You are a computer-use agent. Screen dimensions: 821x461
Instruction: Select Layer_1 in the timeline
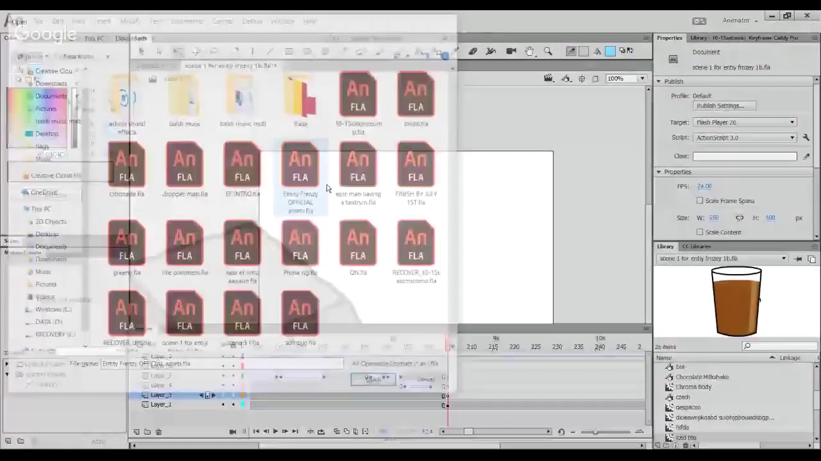click(161, 405)
